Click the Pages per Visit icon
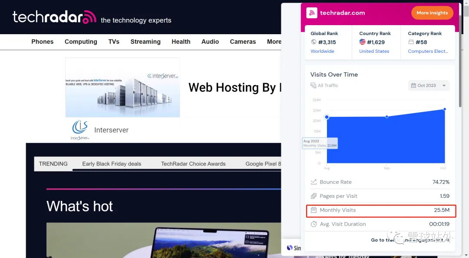Screen dimensions: 469x258 [314, 196]
